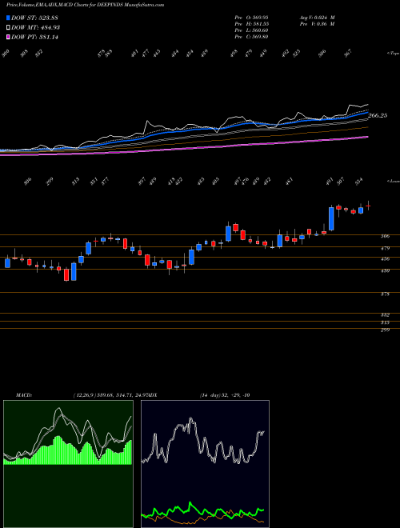Click the 506 price level label
Screen dimensions: 400x528
(x=385, y=236)
